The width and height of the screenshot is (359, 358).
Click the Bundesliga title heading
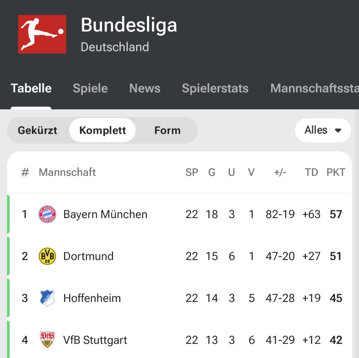click(x=129, y=25)
